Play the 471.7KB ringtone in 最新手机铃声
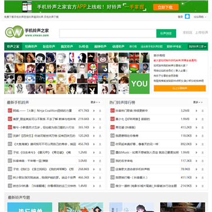 click(x=94, y=111)
